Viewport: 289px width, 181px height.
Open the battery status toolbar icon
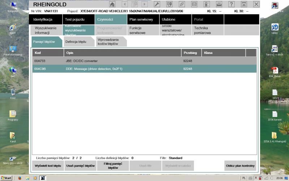206,4
